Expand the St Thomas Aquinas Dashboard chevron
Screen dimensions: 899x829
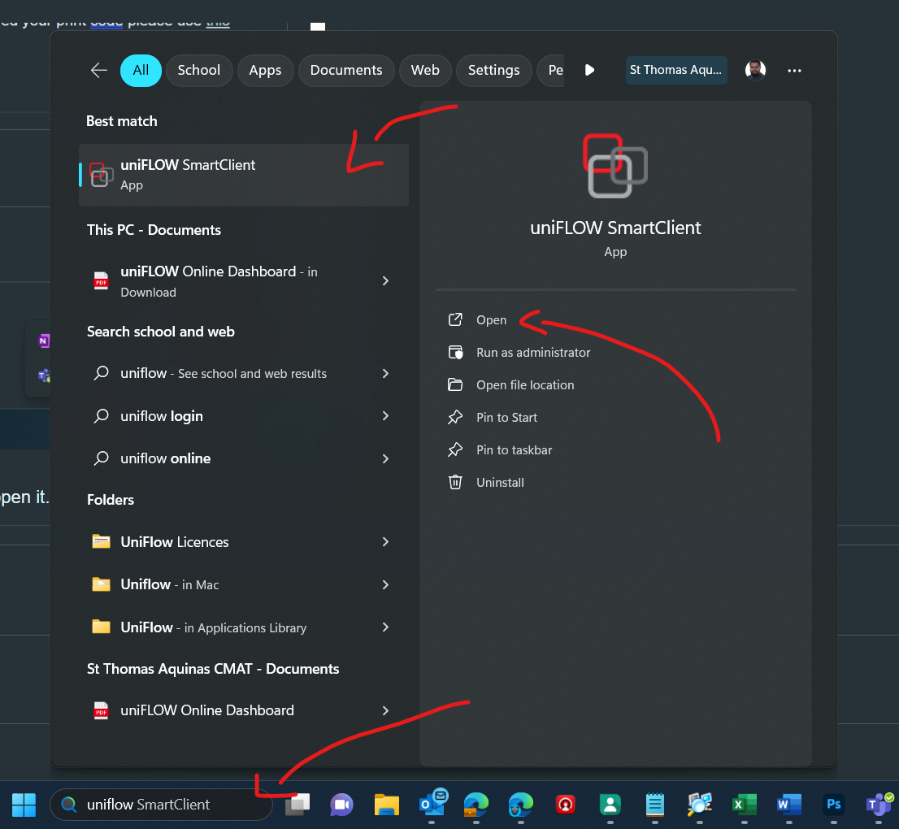385,710
